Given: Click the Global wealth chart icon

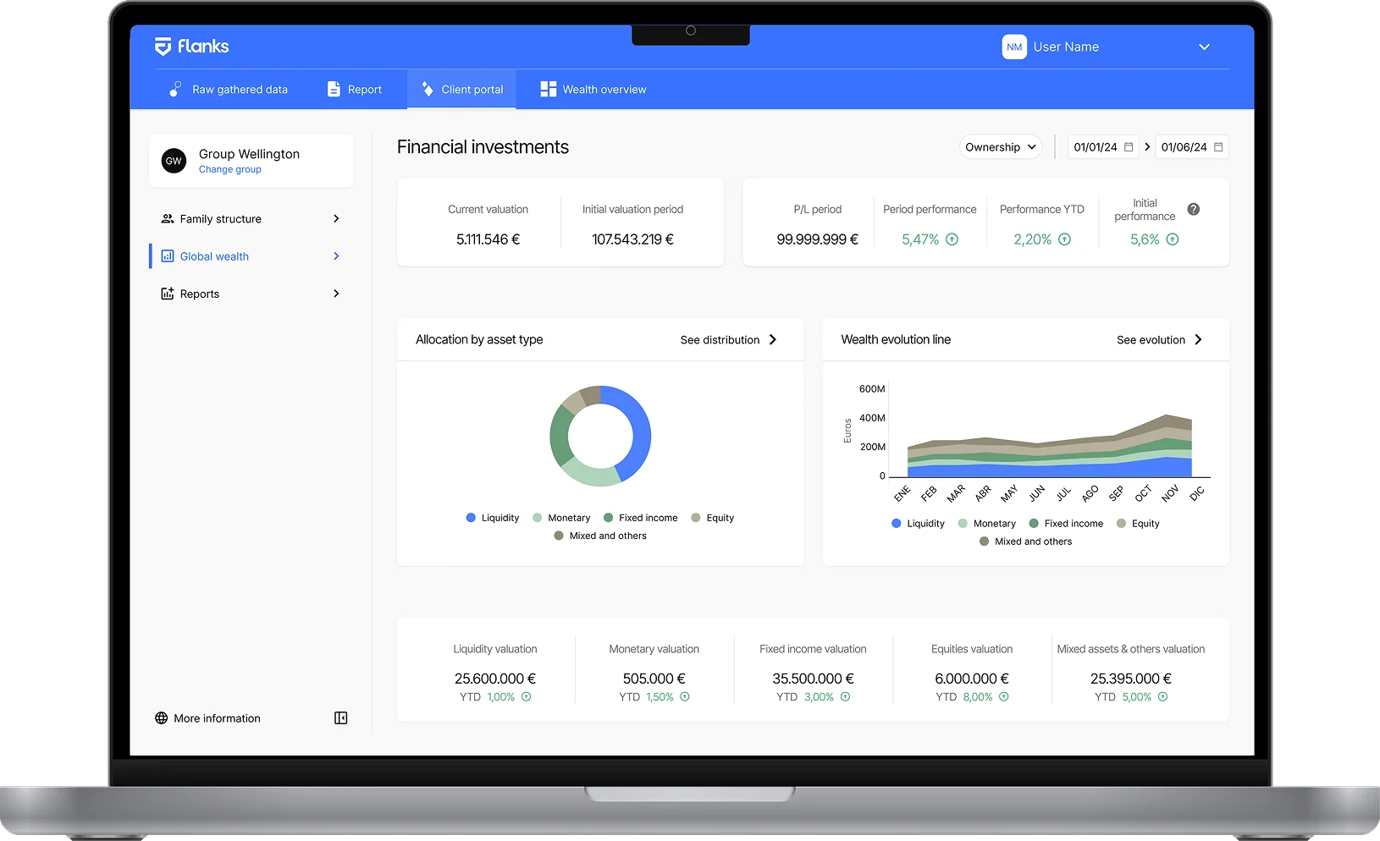Looking at the screenshot, I should tap(166, 256).
